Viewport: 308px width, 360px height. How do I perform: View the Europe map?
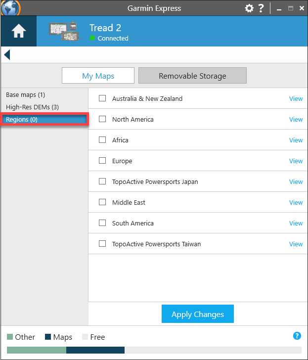point(296,161)
